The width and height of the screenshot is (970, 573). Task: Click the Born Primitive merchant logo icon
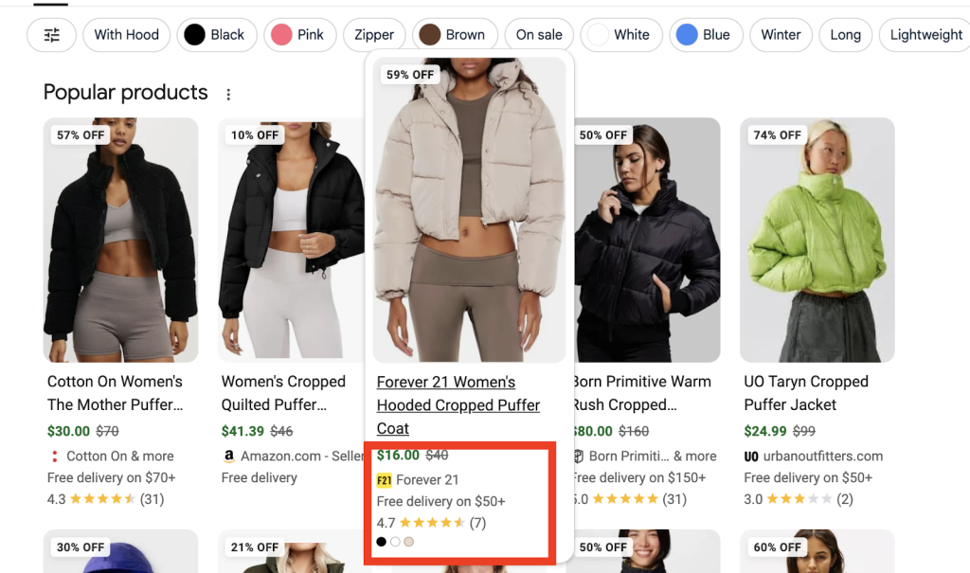[x=578, y=457]
